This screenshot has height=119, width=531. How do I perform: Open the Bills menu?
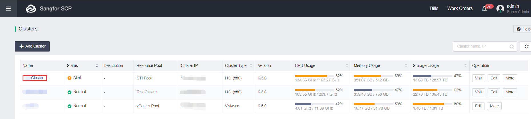(434, 9)
